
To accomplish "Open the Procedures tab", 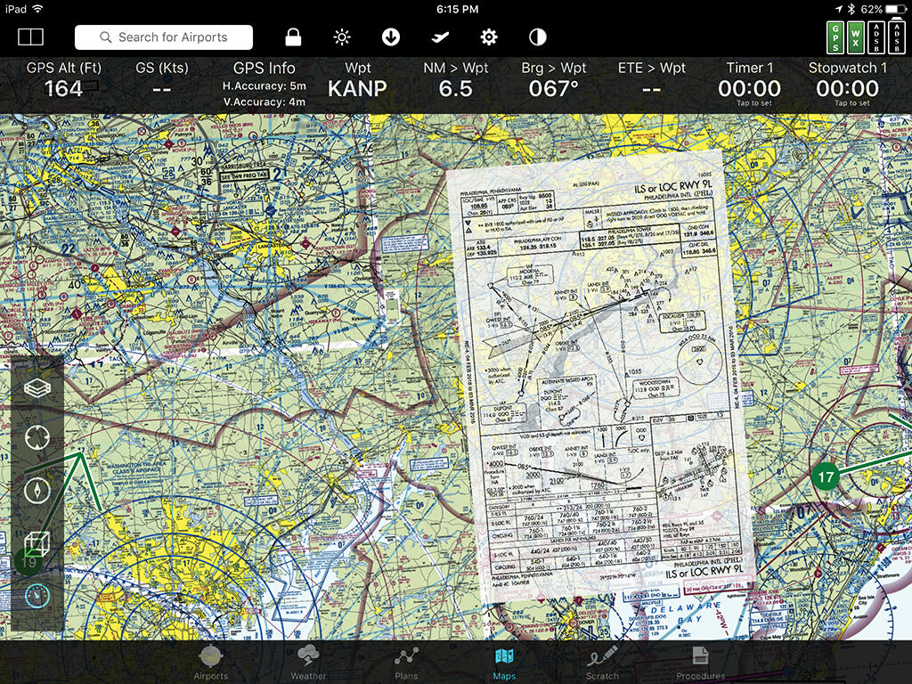I will pyautogui.click(x=700, y=664).
